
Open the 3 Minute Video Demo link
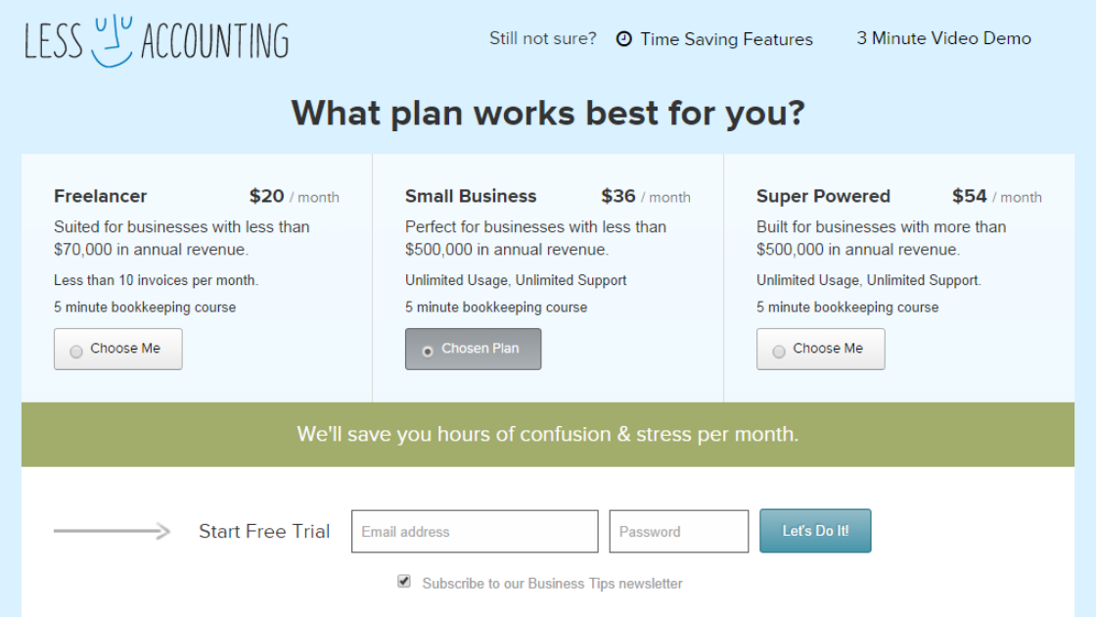point(943,38)
